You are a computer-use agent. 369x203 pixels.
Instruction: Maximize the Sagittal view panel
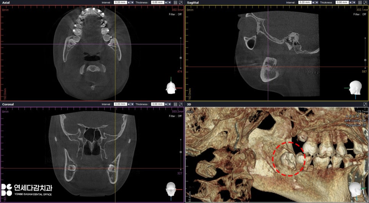[x=365, y=2]
